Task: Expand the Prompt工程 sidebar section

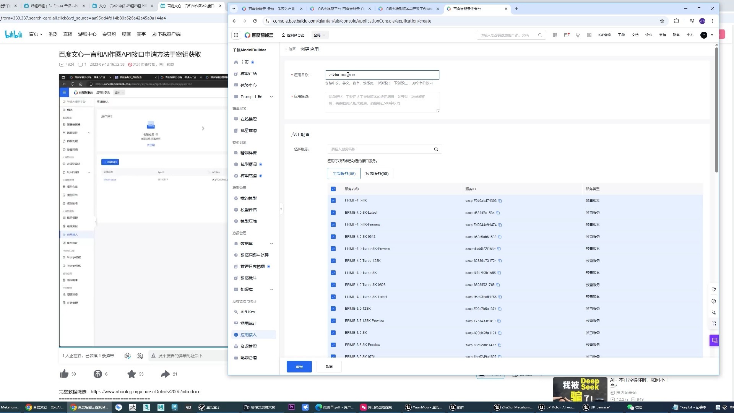Action: (x=271, y=97)
